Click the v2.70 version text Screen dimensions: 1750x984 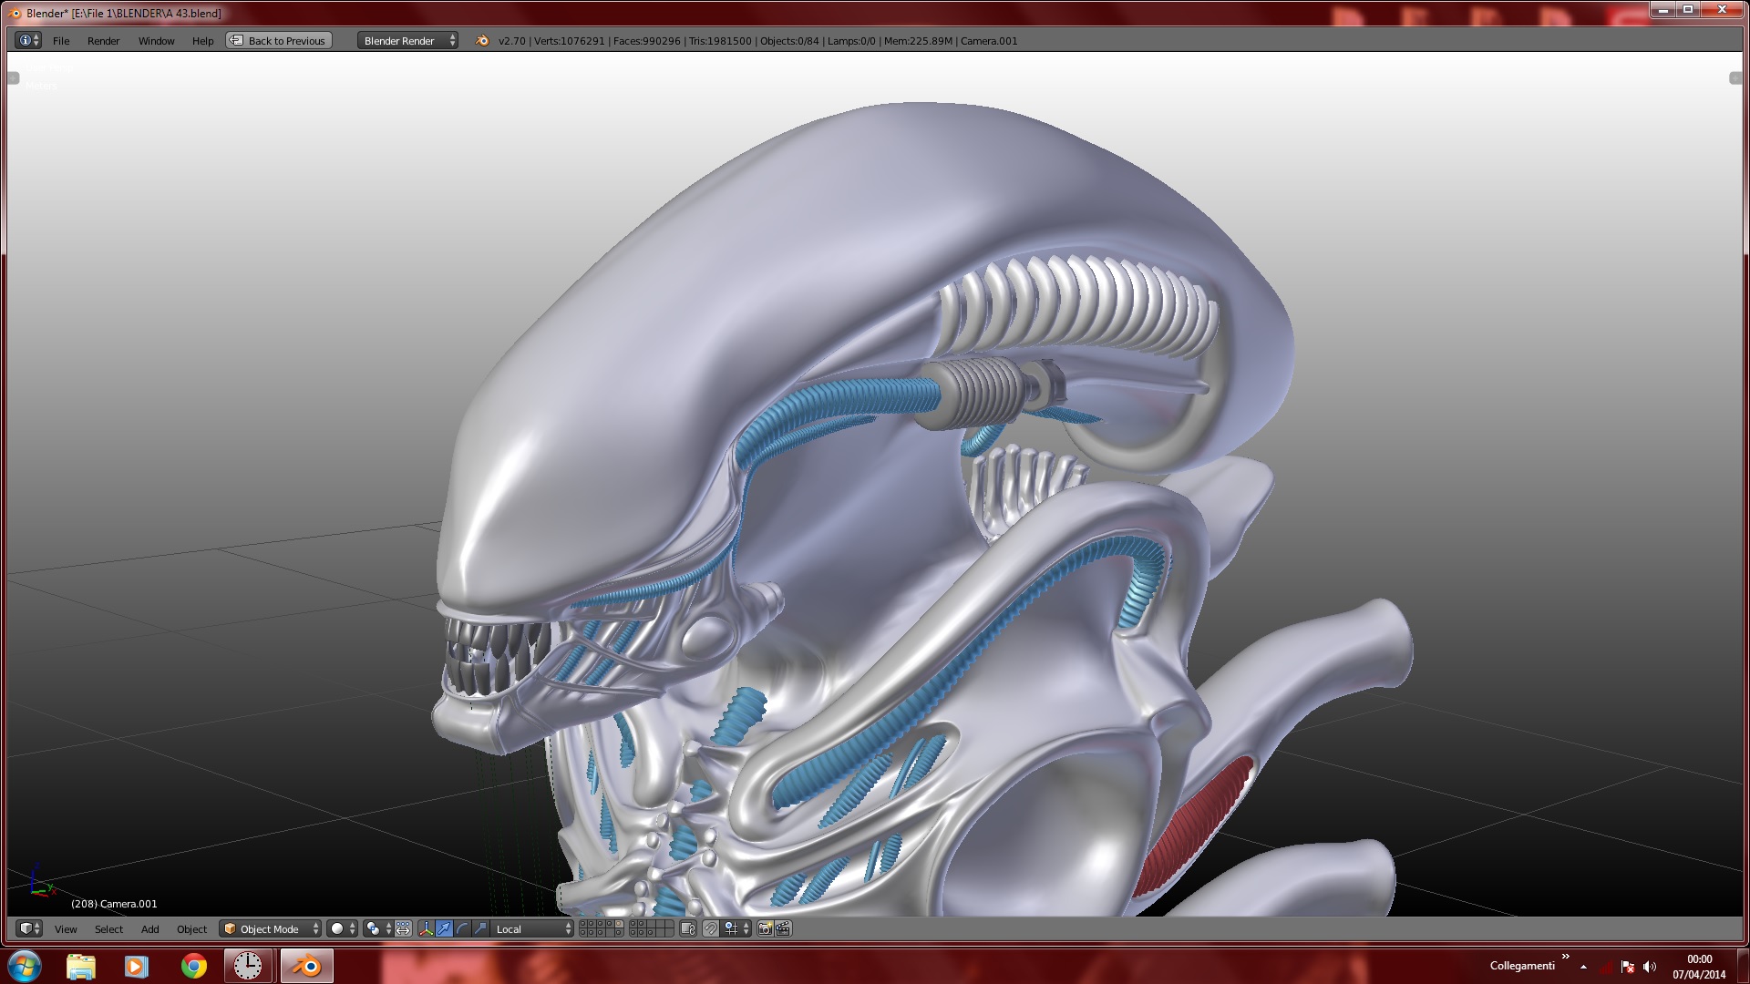[x=511, y=41]
